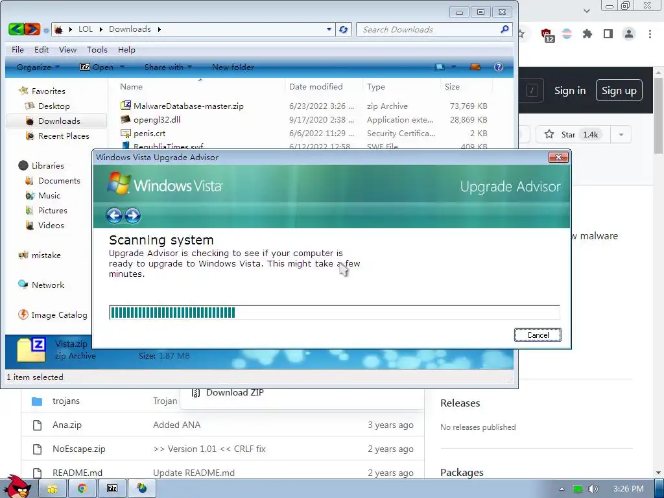
Task: Open the address bar history dropdown
Action: (329, 29)
